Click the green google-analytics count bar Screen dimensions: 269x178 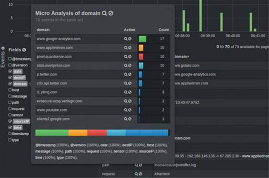tap(142, 39)
